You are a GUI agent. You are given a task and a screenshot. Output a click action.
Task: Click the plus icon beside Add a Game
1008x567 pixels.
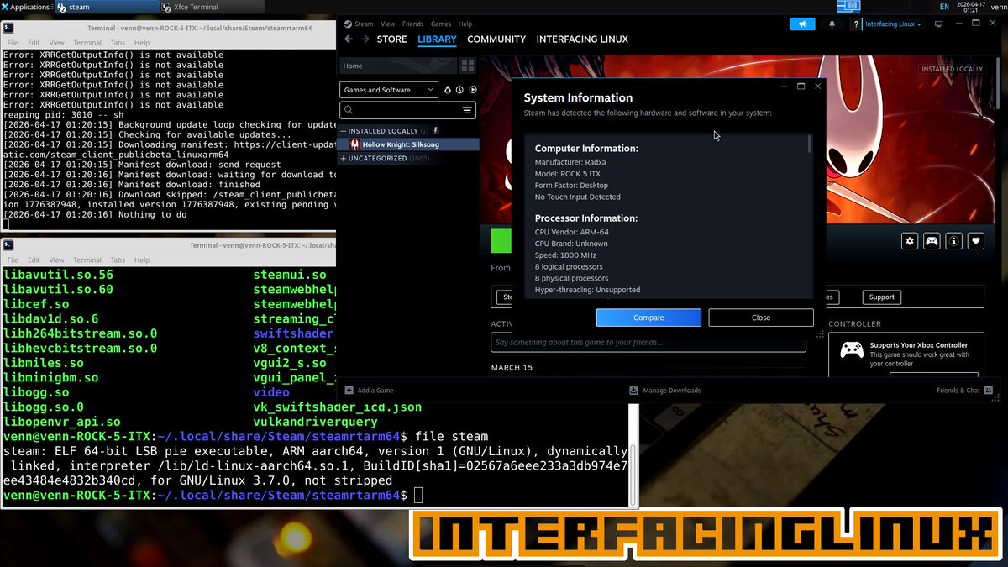[349, 390]
